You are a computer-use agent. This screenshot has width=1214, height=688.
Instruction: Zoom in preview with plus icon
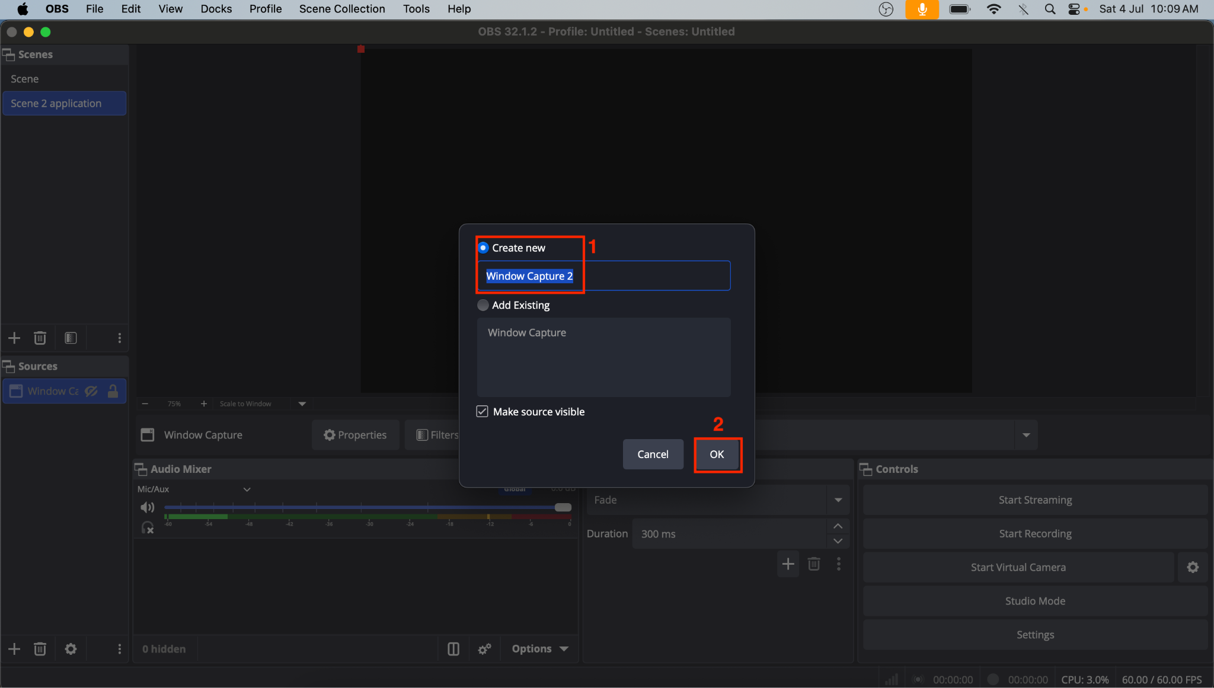point(204,404)
